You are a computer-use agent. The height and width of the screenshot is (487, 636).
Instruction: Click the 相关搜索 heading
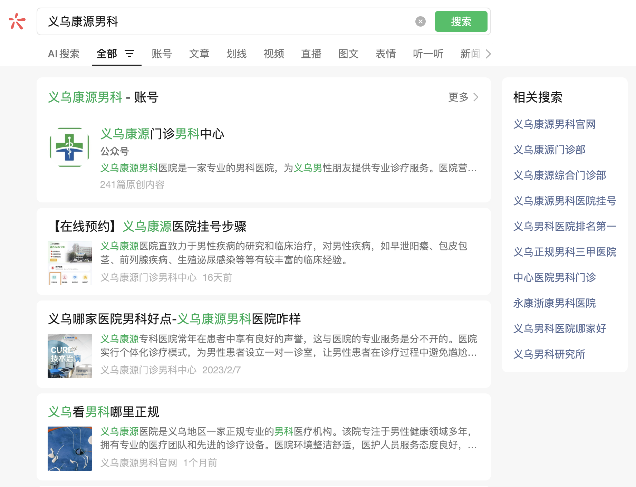pyautogui.click(x=538, y=97)
